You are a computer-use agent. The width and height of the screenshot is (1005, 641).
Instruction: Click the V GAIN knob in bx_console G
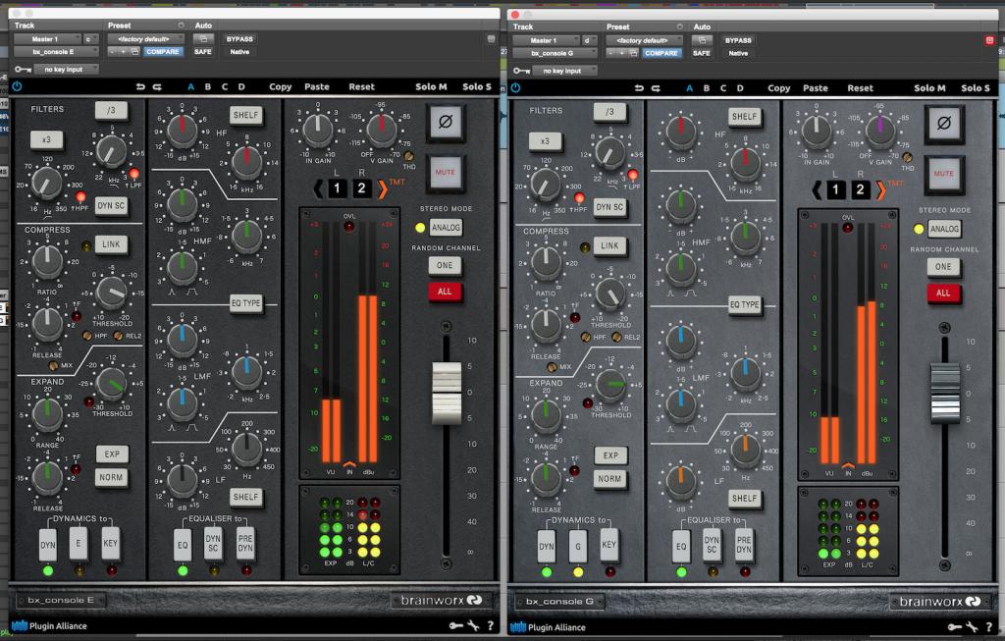[x=880, y=131]
